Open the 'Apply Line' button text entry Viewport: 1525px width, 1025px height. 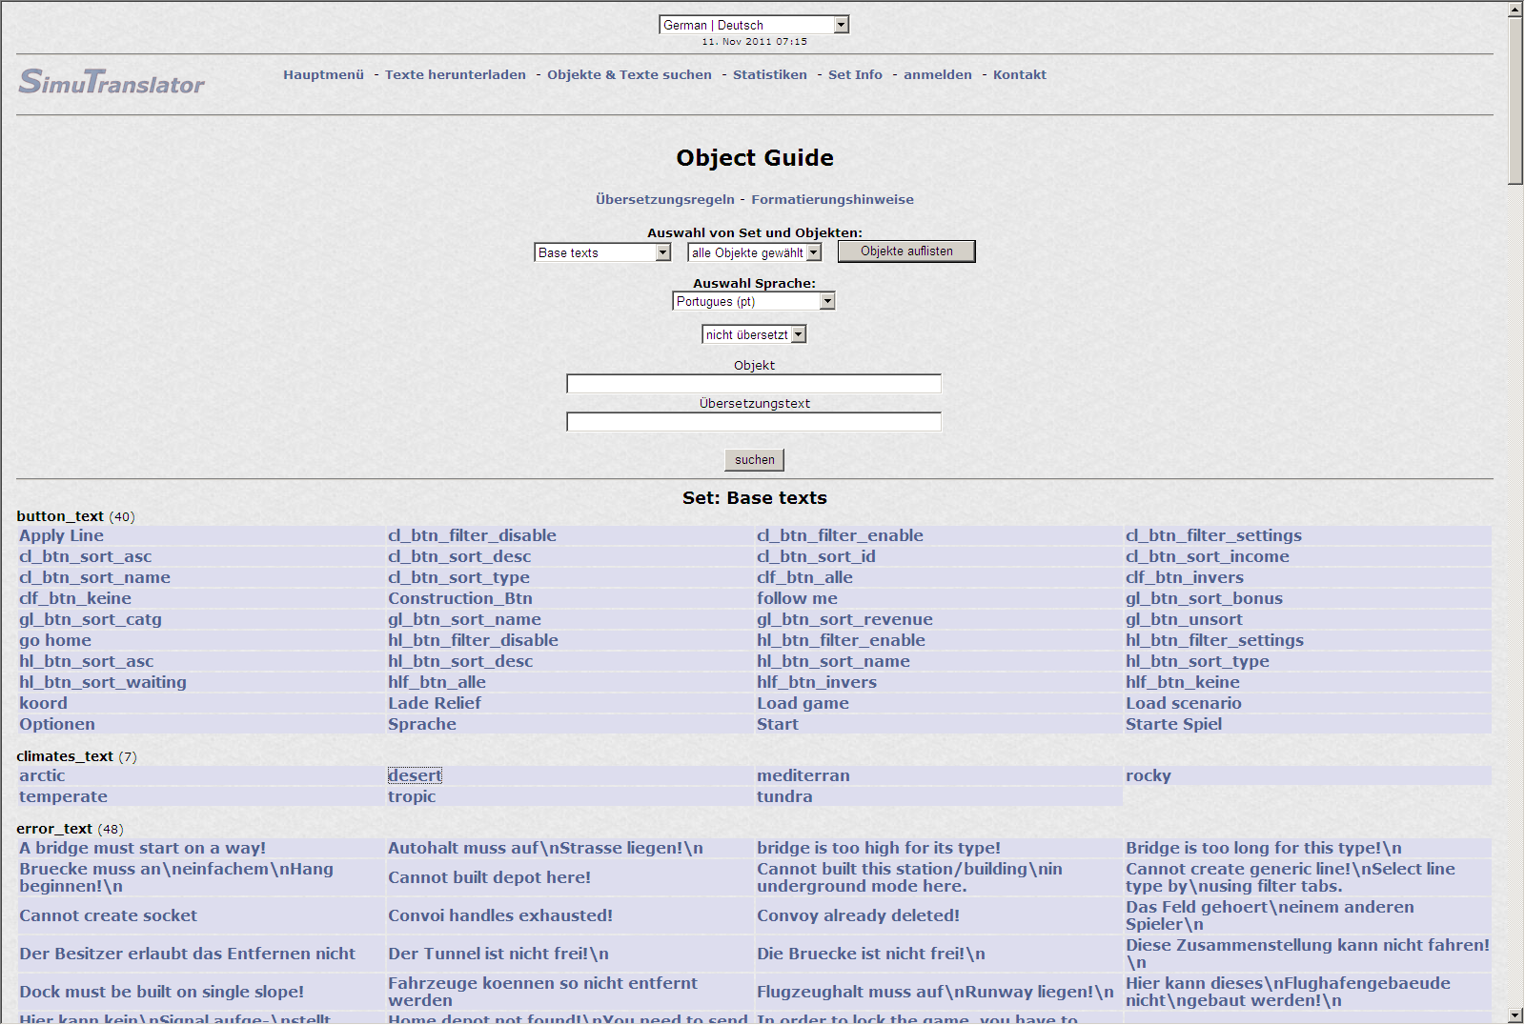62,535
